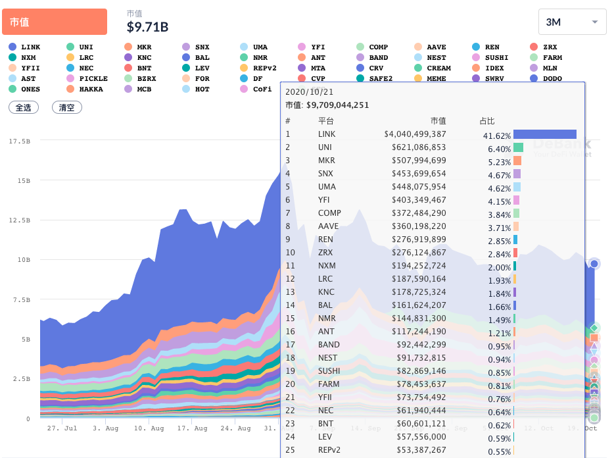This screenshot has height=458, width=614.
Task: Click the COMP legend circle icon
Action: [360, 47]
